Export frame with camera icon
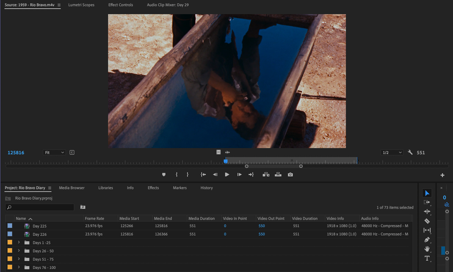The image size is (453, 272). point(290,175)
